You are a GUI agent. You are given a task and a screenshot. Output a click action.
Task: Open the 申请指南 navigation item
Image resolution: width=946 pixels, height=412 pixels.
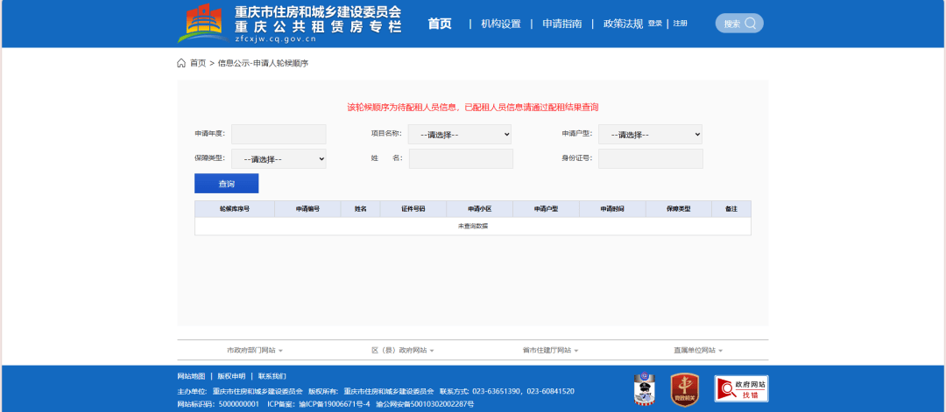561,24
